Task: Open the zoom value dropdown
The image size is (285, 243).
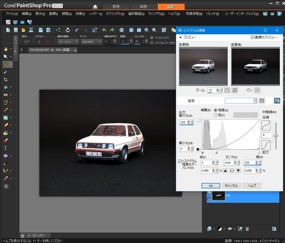Action: (x=221, y=90)
